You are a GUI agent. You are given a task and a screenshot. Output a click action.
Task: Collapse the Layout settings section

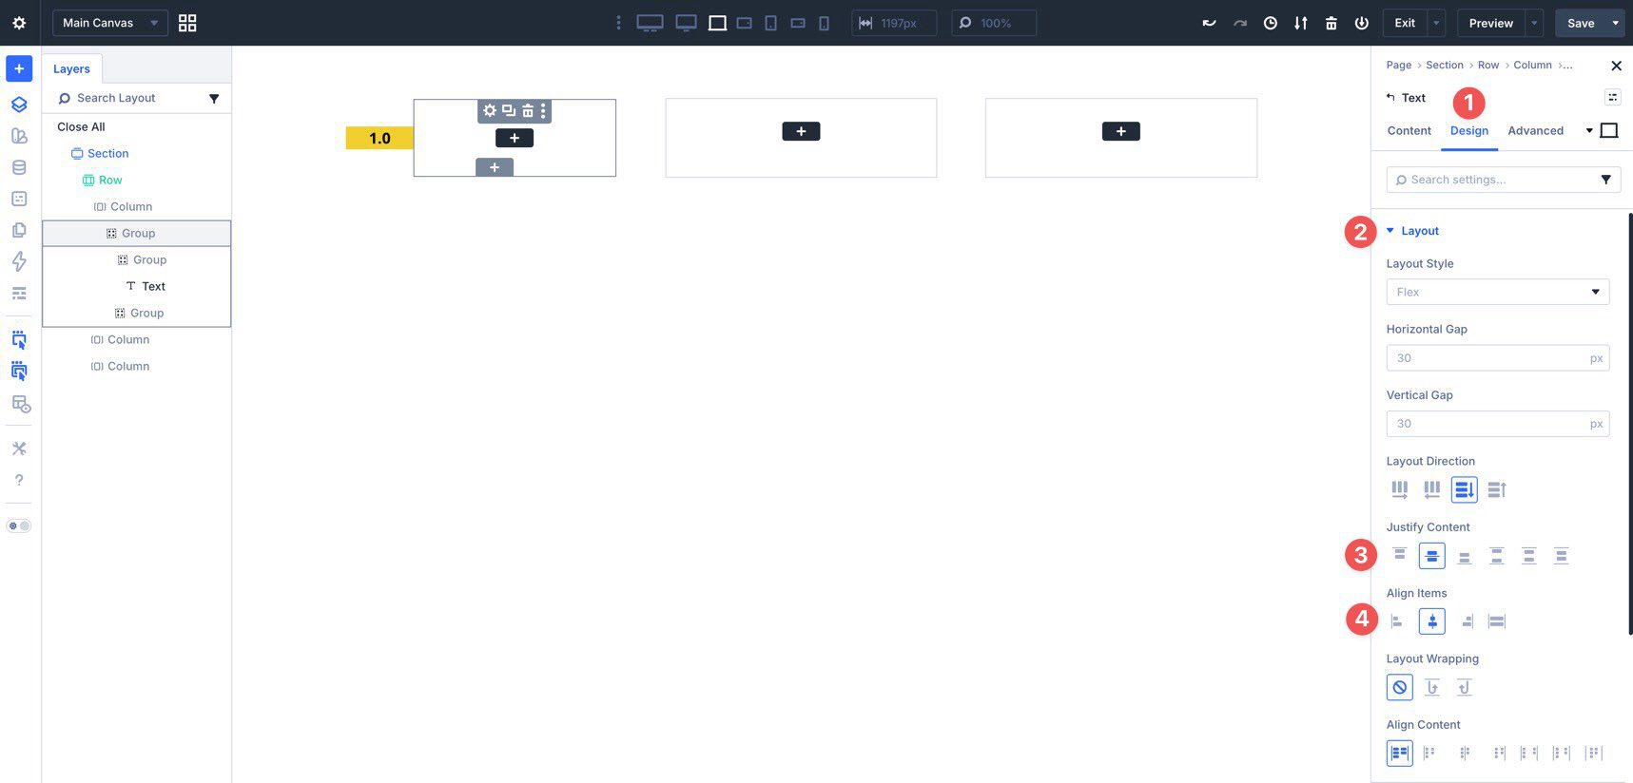click(1412, 231)
